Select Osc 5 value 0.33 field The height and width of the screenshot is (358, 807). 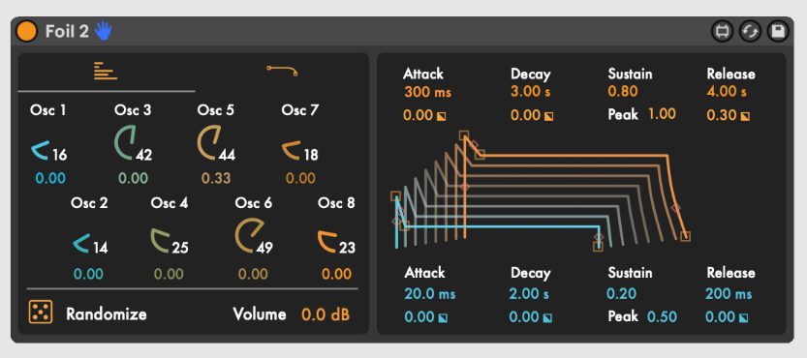point(216,178)
